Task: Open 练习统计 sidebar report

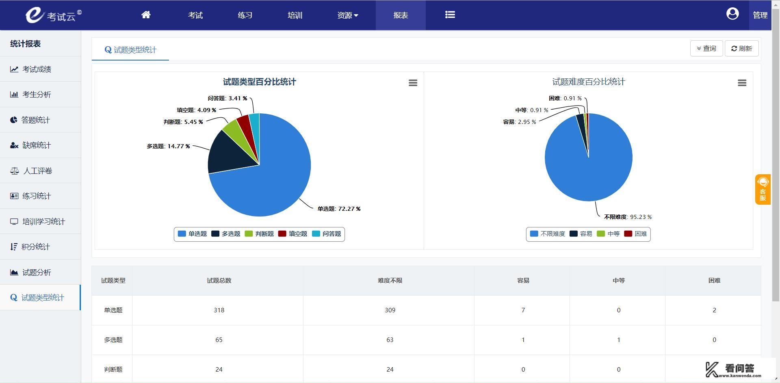Action: 40,196
